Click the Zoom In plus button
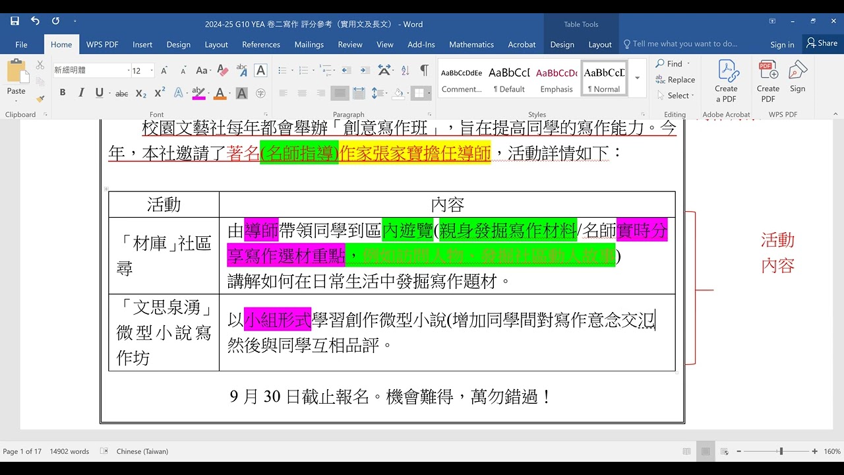Image resolution: width=844 pixels, height=475 pixels. click(x=816, y=451)
